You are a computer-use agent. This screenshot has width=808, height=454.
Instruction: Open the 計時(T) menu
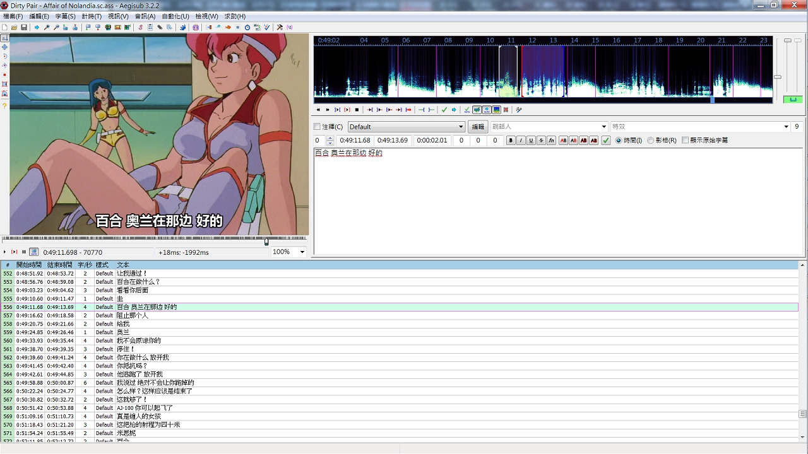pyautogui.click(x=92, y=16)
